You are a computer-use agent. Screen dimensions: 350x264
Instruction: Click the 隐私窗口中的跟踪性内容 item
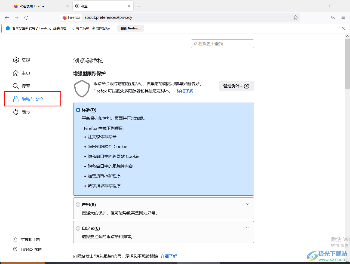110,166
